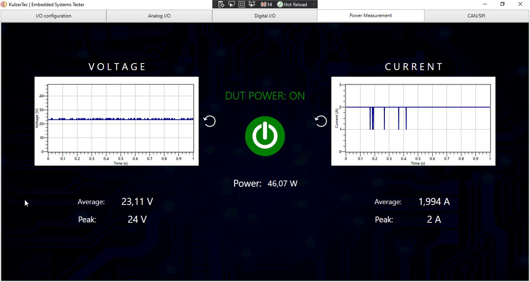The width and height of the screenshot is (530, 282).
Task: Minimize the Embedded Systems Tester window
Action: [485, 4]
